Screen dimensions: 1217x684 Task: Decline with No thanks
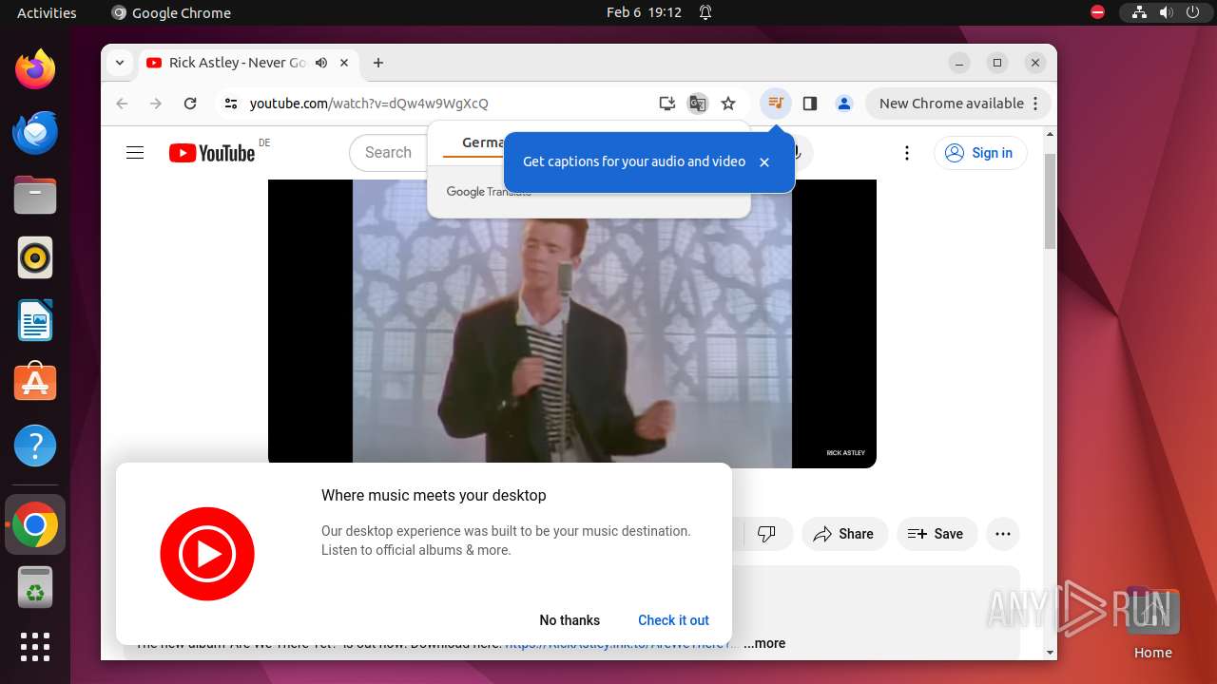click(x=570, y=620)
